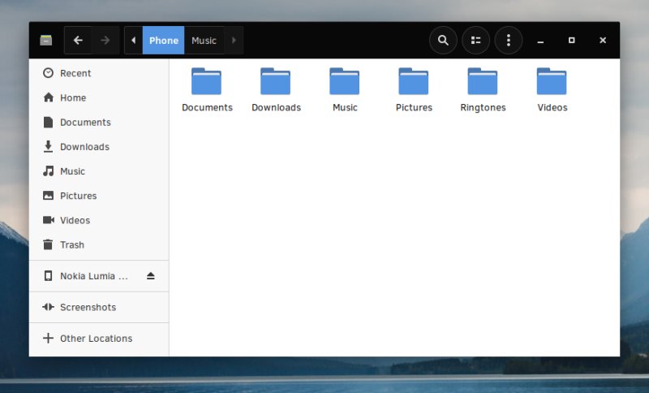Go back with the left arrow
649x393 pixels.
pos(78,40)
